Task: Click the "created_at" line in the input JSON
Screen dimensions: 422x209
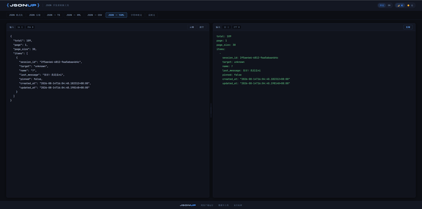Action: (55, 84)
